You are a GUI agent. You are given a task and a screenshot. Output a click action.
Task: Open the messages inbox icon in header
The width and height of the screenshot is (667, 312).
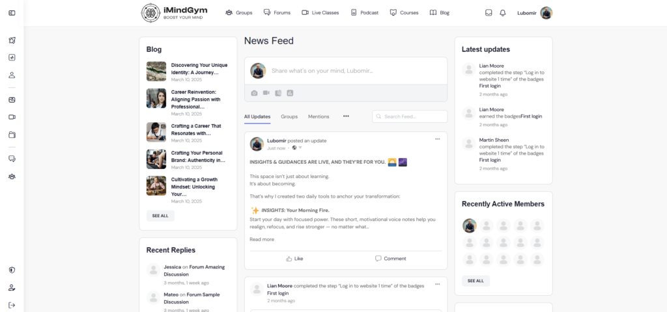(489, 13)
